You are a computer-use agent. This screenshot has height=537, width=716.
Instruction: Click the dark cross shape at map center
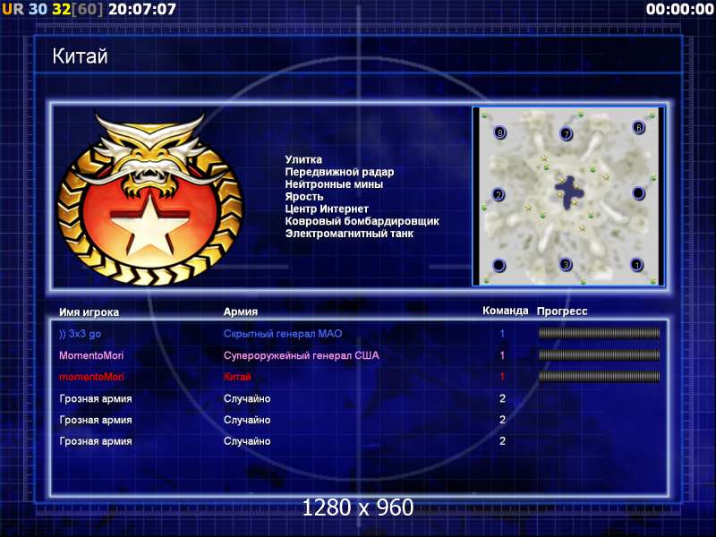pos(569,192)
